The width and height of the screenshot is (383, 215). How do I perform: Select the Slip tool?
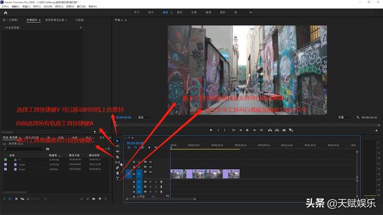pyautogui.click(x=117, y=162)
